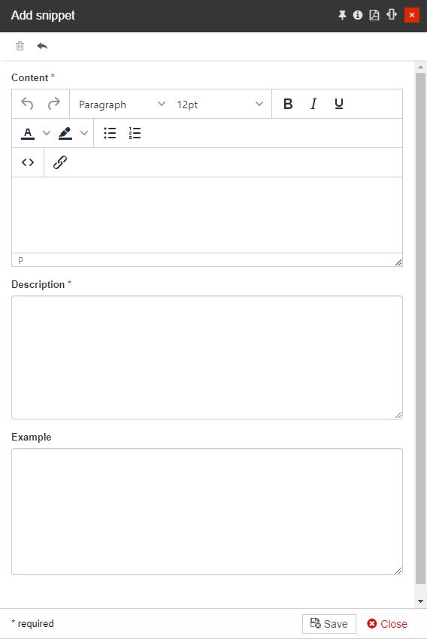The image size is (427, 639).
Task: Save the snippet
Action: click(329, 623)
